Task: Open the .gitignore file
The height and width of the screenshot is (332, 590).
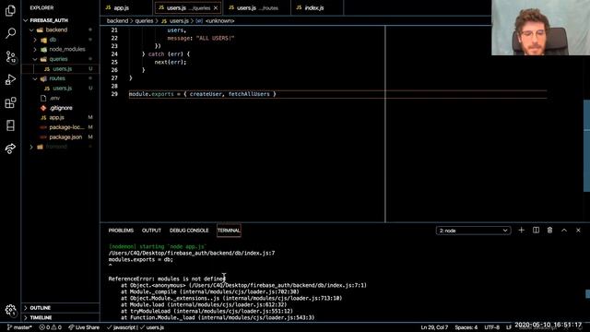Action: 61,108
